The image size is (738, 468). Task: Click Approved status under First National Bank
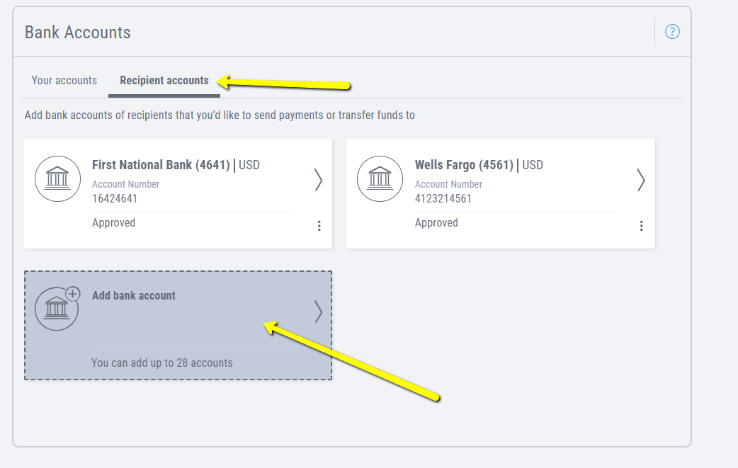click(113, 222)
